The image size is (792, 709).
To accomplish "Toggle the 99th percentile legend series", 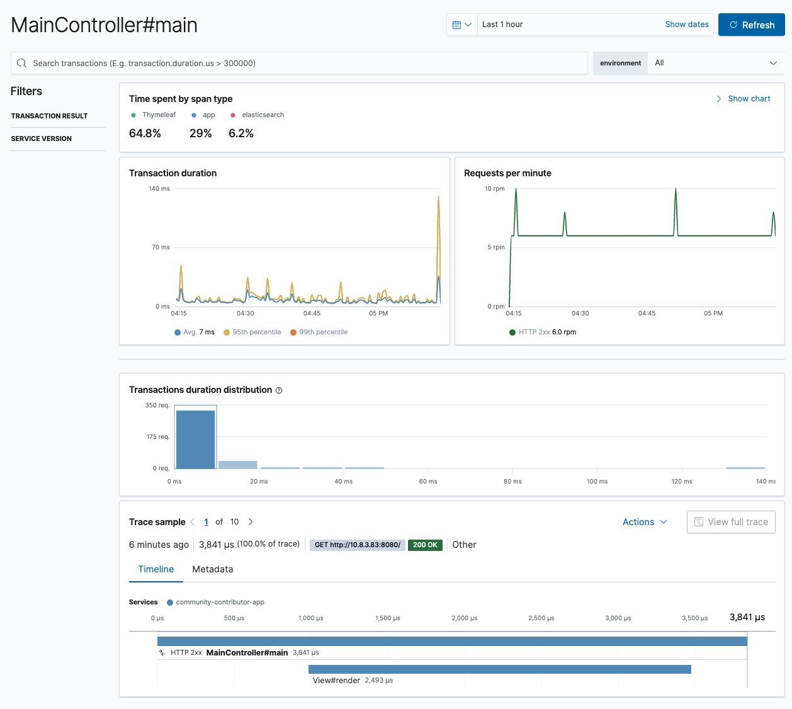I will (x=320, y=332).
